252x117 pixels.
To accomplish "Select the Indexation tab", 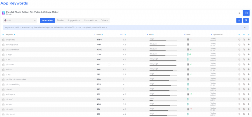I will (x=47, y=20).
